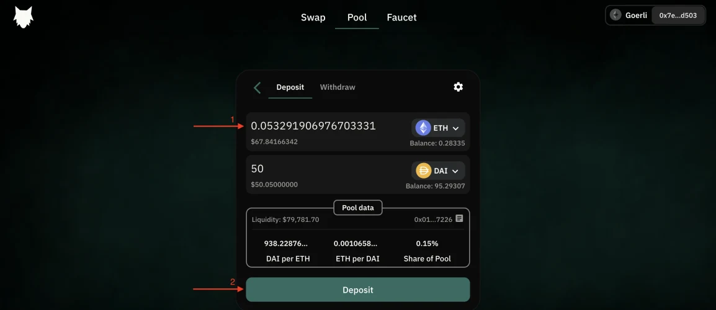Switch to the Swap tab

pos(313,17)
